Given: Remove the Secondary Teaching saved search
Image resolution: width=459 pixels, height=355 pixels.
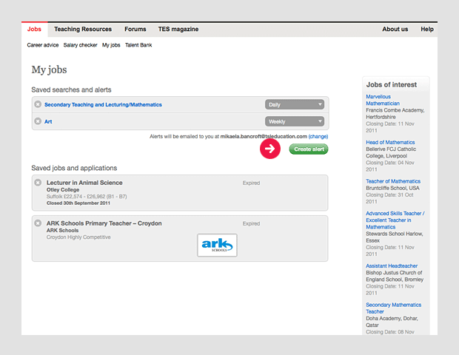Looking at the screenshot, I should (x=38, y=105).
